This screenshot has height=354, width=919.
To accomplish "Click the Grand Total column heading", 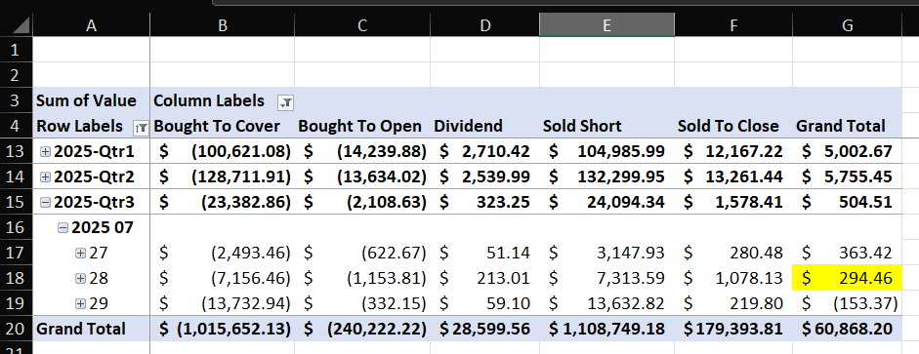I will pos(847,126).
